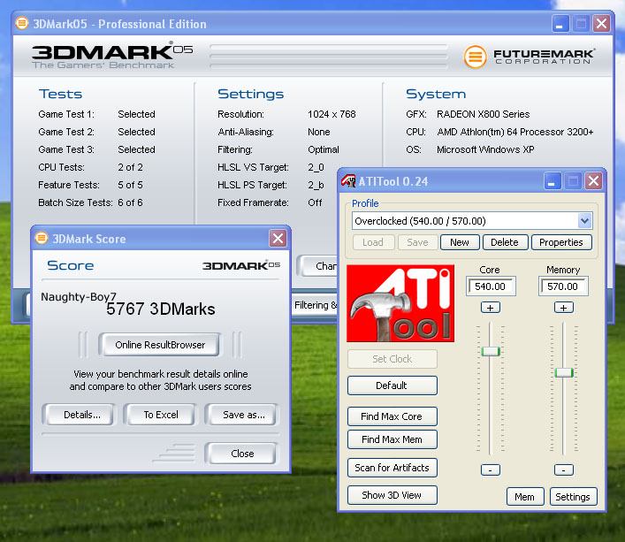Click the Feature Tests 5 of 5 value
Image resolution: width=625 pixels, height=542 pixels.
(130, 185)
